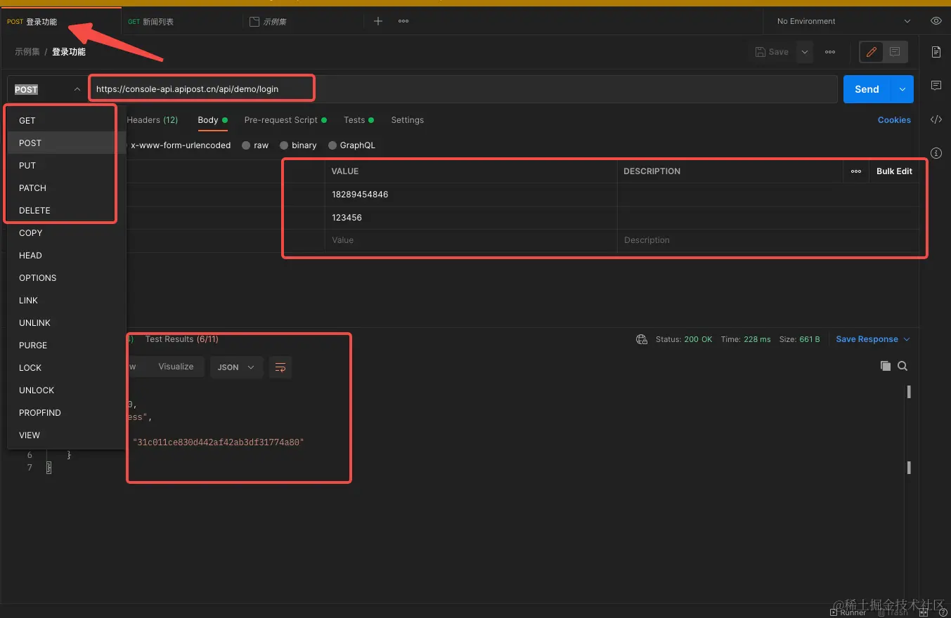Open comments icon in right sidebar

936,86
